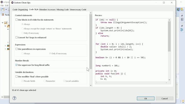Select Only if necessary under Use parentheses

(x=50, y=53)
